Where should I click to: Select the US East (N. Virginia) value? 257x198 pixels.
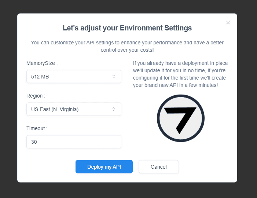(x=55, y=109)
